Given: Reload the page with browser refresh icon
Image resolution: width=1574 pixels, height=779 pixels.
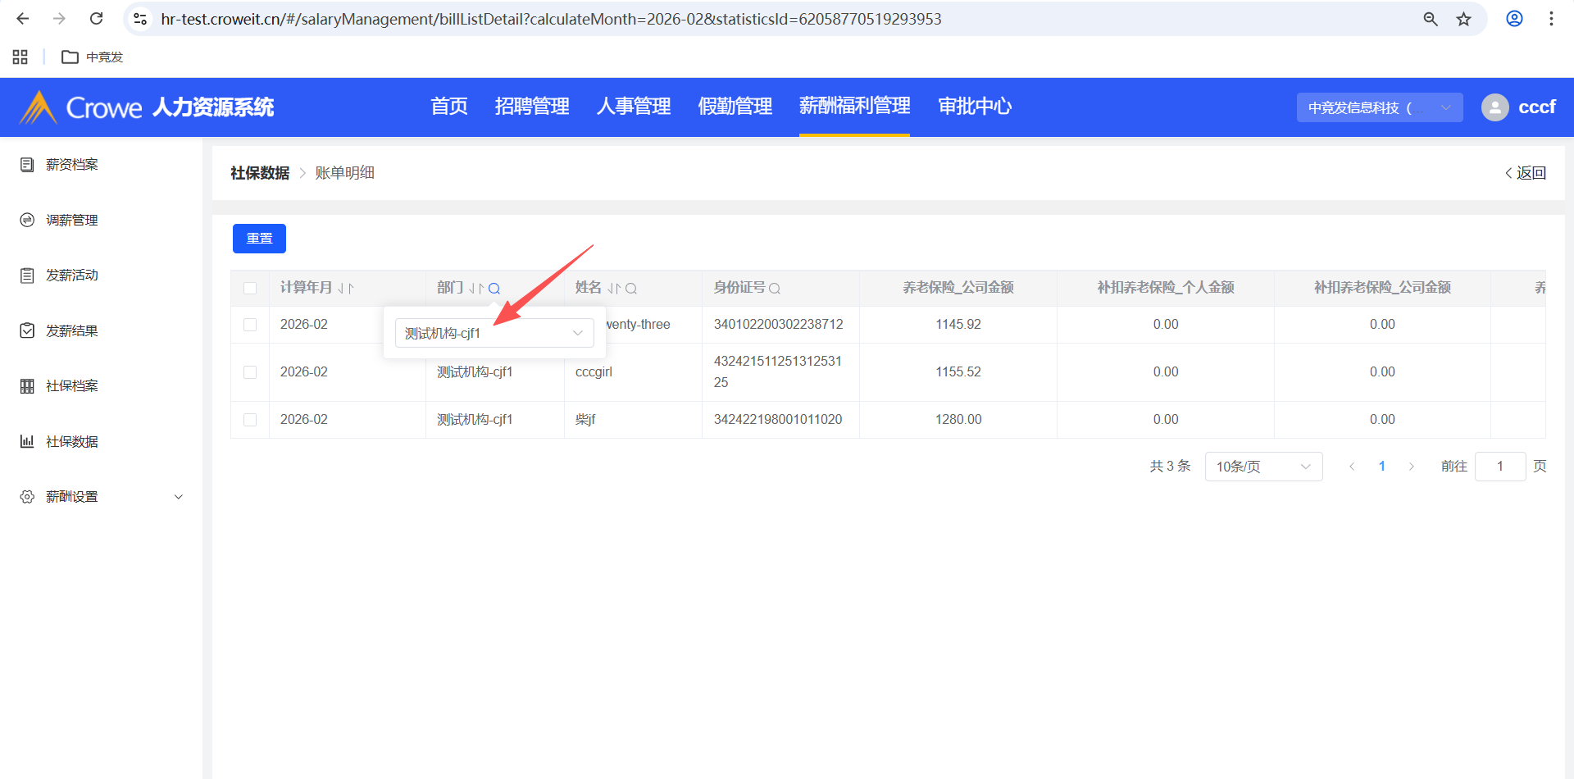Looking at the screenshot, I should pyautogui.click(x=96, y=19).
